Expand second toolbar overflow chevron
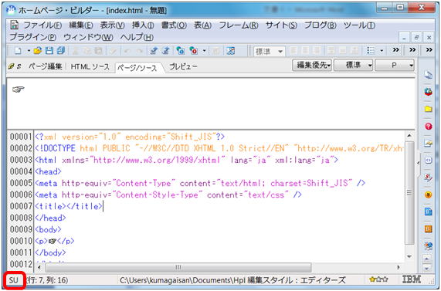 (x=412, y=50)
